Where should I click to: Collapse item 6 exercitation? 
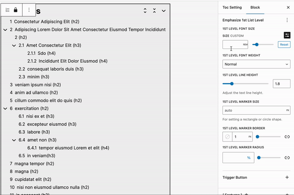[5, 109]
